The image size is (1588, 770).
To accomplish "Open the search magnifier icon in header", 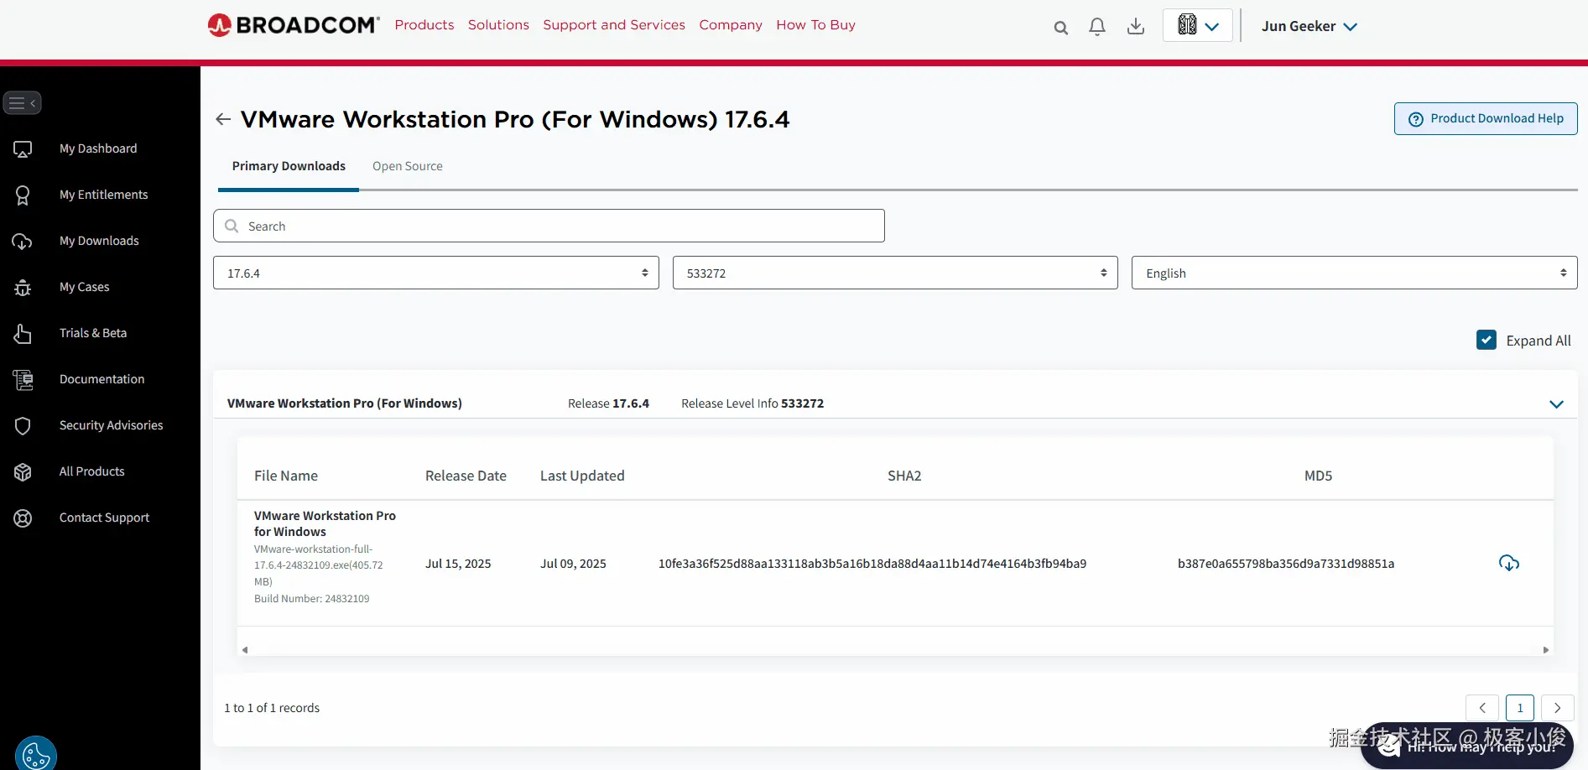I will 1060,28.
